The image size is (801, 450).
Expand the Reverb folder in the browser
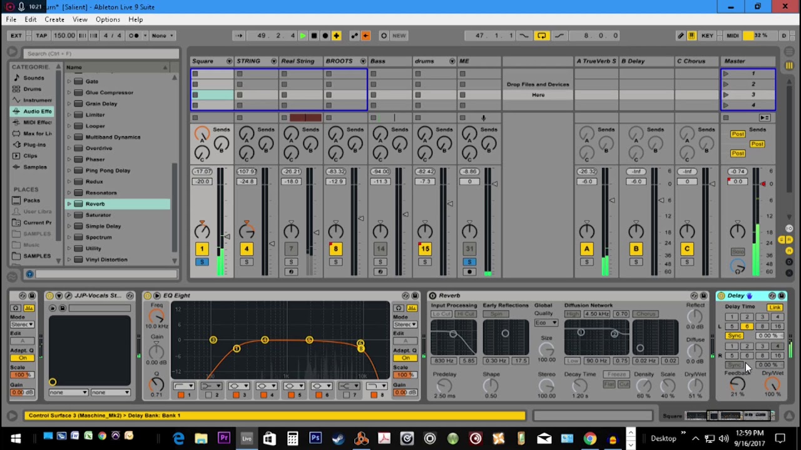click(x=69, y=204)
